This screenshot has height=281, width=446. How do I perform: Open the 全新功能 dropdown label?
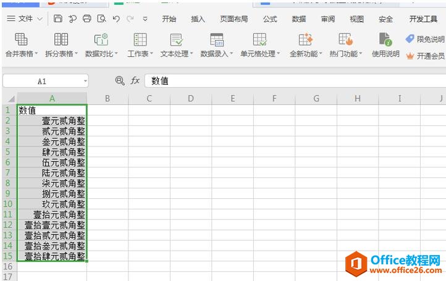pyautogui.click(x=306, y=54)
